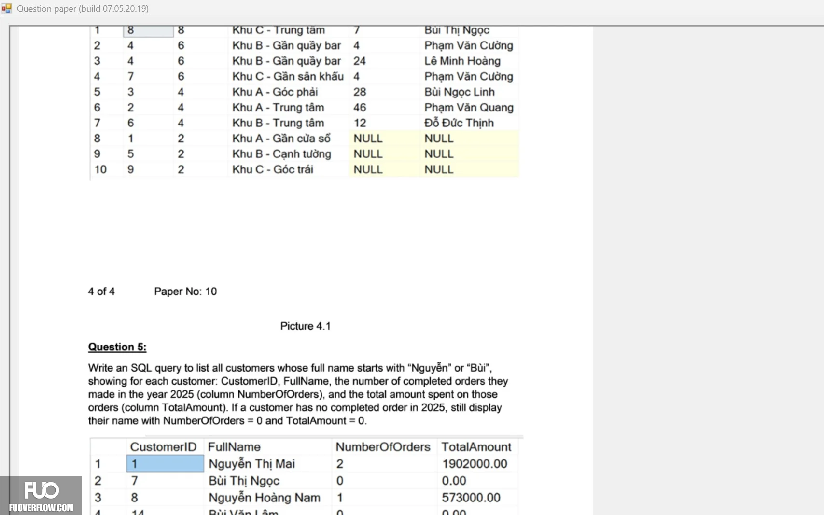
Task: Click the FUO logo watermark
Action: (42, 490)
